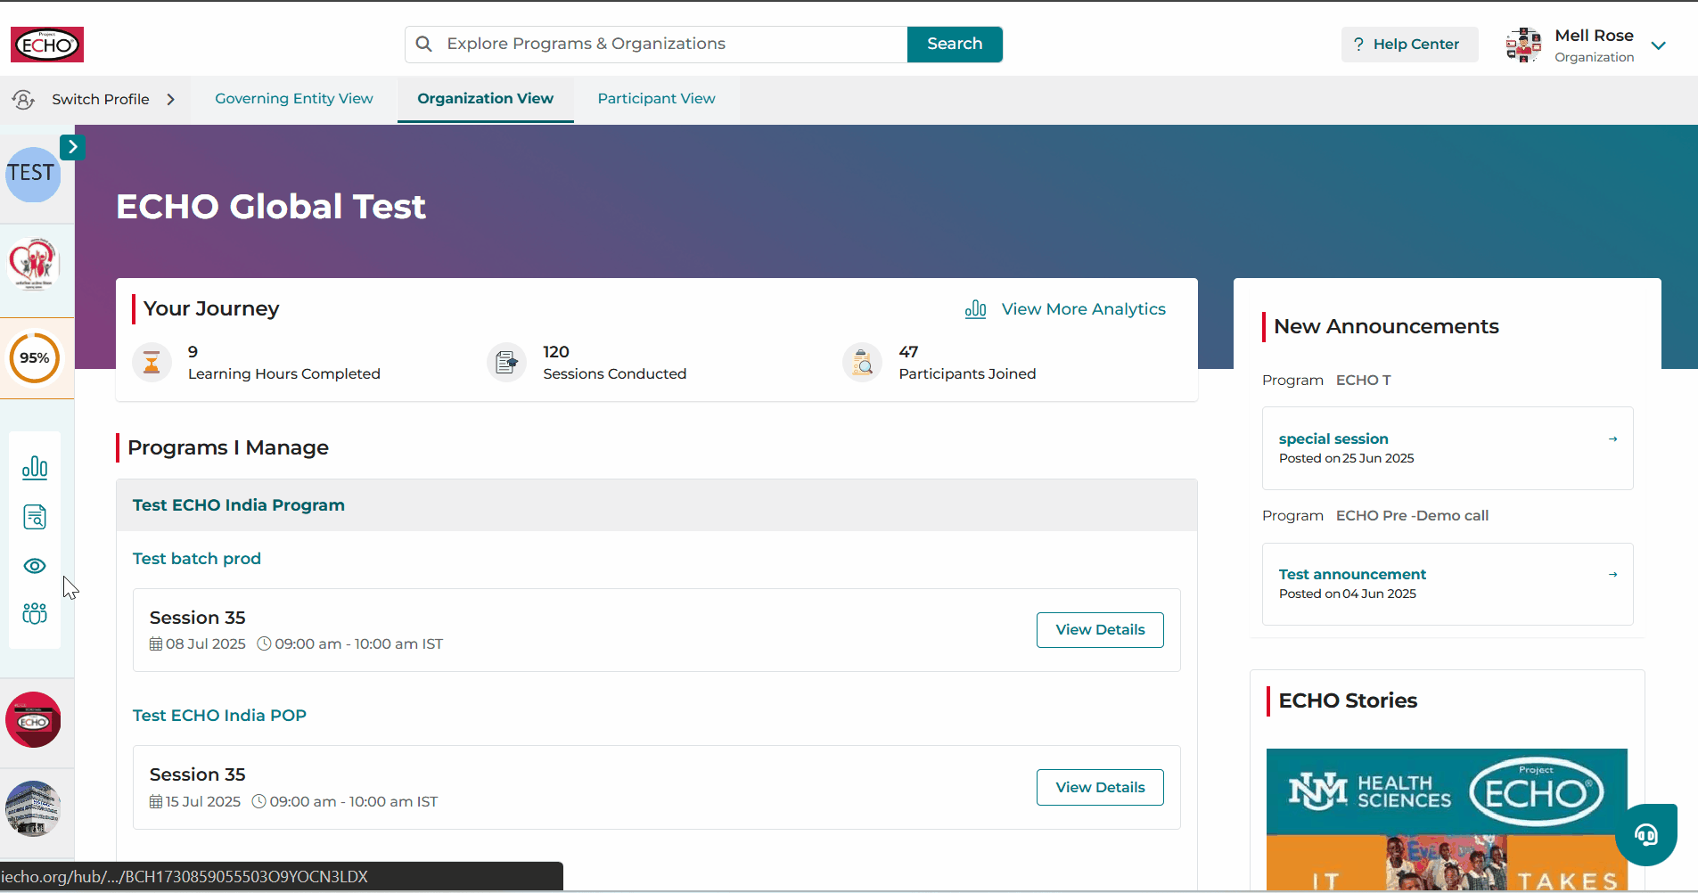Select the TEST organization avatar
The height and width of the screenshot is (893, 1698).
coord(33,175)
